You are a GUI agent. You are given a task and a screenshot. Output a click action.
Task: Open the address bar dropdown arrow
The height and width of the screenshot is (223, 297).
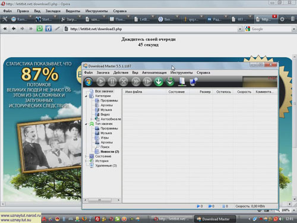pyautogui.click(x=240, y=29)
